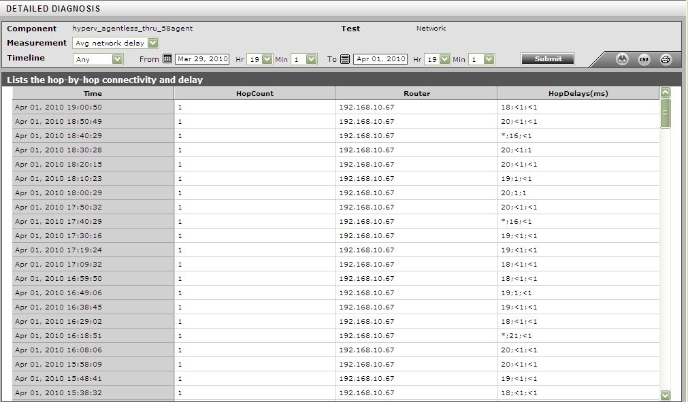Export data using the CSV icon
This screenshot has height=402, width=688.
point(644,59)
